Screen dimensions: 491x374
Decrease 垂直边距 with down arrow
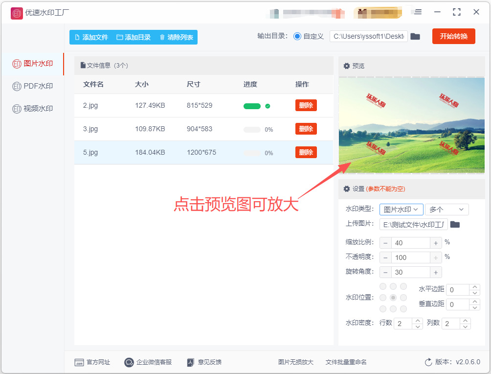475,307
